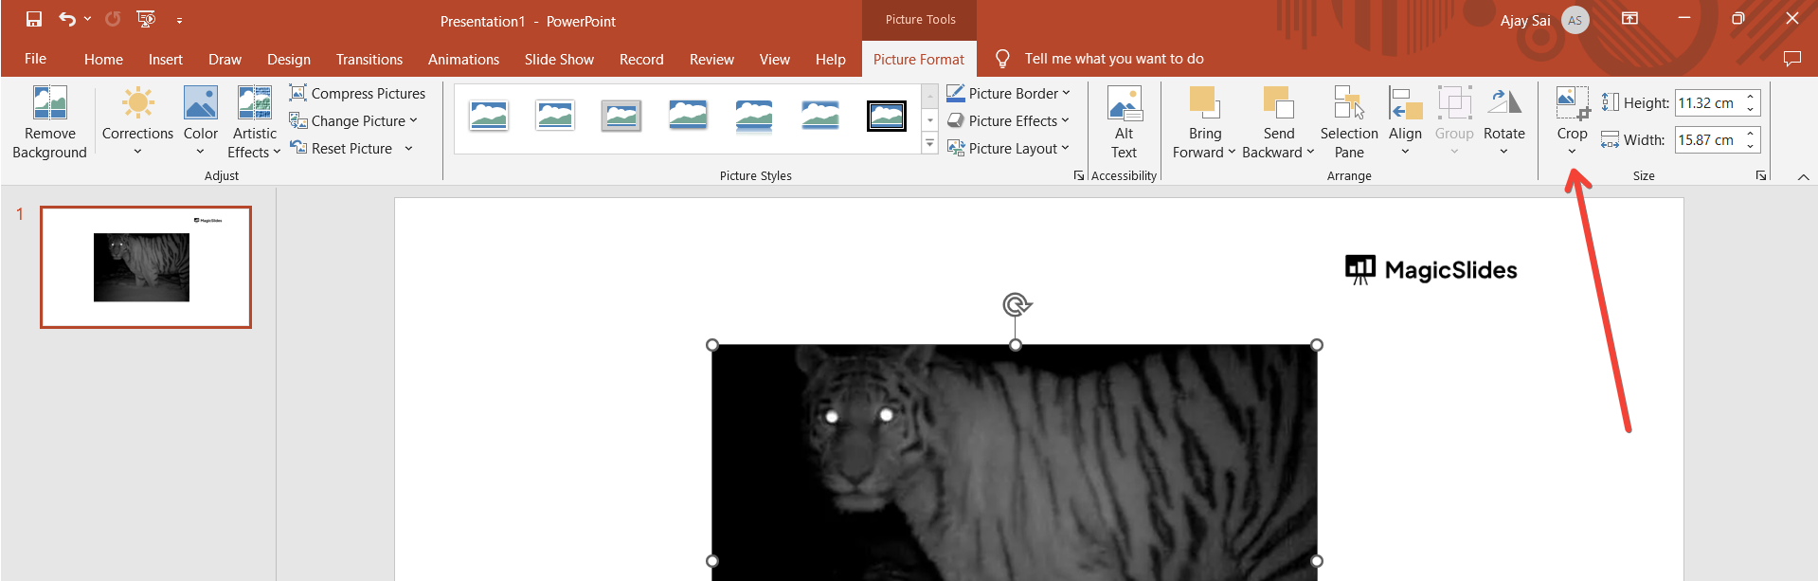Open the Align menu
The image size is (1818, 581).
click(x=1405, y=122)
